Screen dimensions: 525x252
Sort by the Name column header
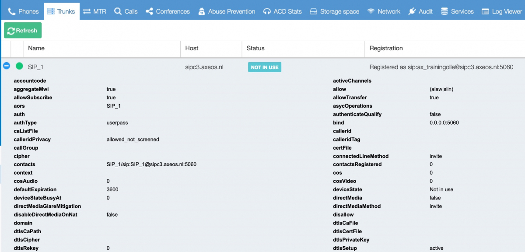pos(36,48)
